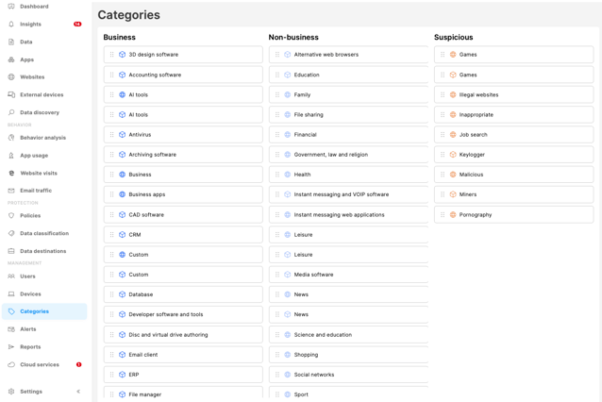
Task: Navigate to Data classification page
Action: [x=44, y=233]
